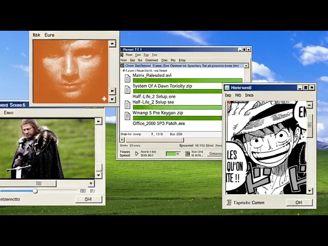Click the small green speed meter in the download status area
The width and height of the screenshot is (328, 246).
[x=173, y=154]
